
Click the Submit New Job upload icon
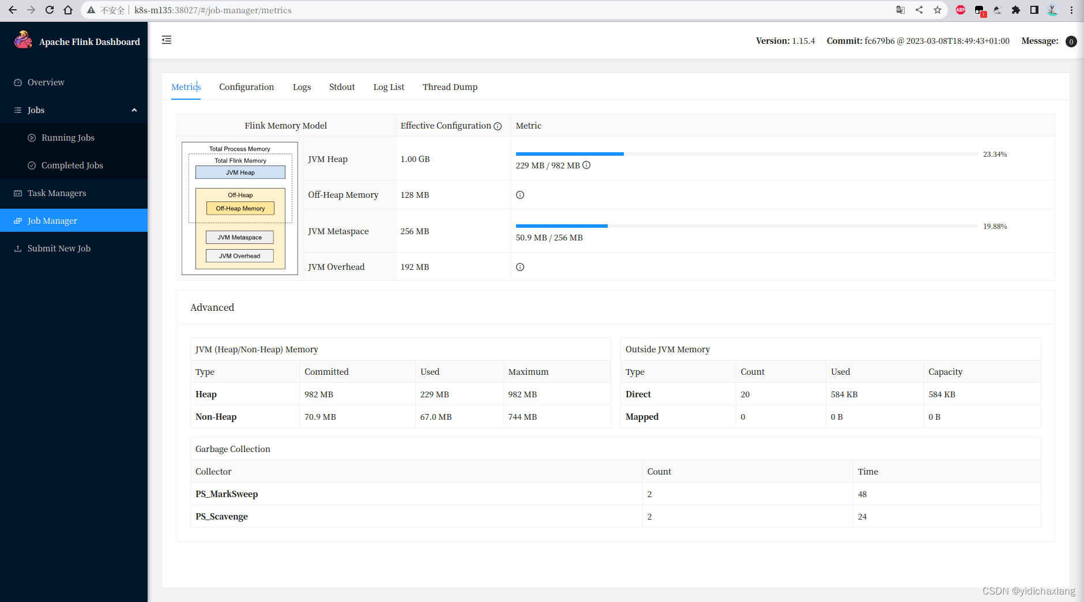point(18,249)
